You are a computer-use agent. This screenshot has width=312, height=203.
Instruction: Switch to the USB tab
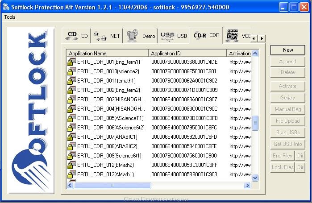click(x=173, y=36)
